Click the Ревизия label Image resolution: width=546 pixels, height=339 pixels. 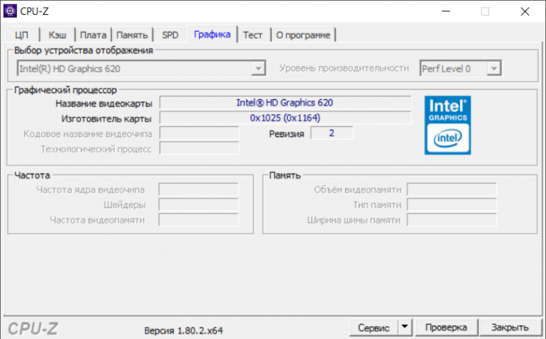[286, 134]
